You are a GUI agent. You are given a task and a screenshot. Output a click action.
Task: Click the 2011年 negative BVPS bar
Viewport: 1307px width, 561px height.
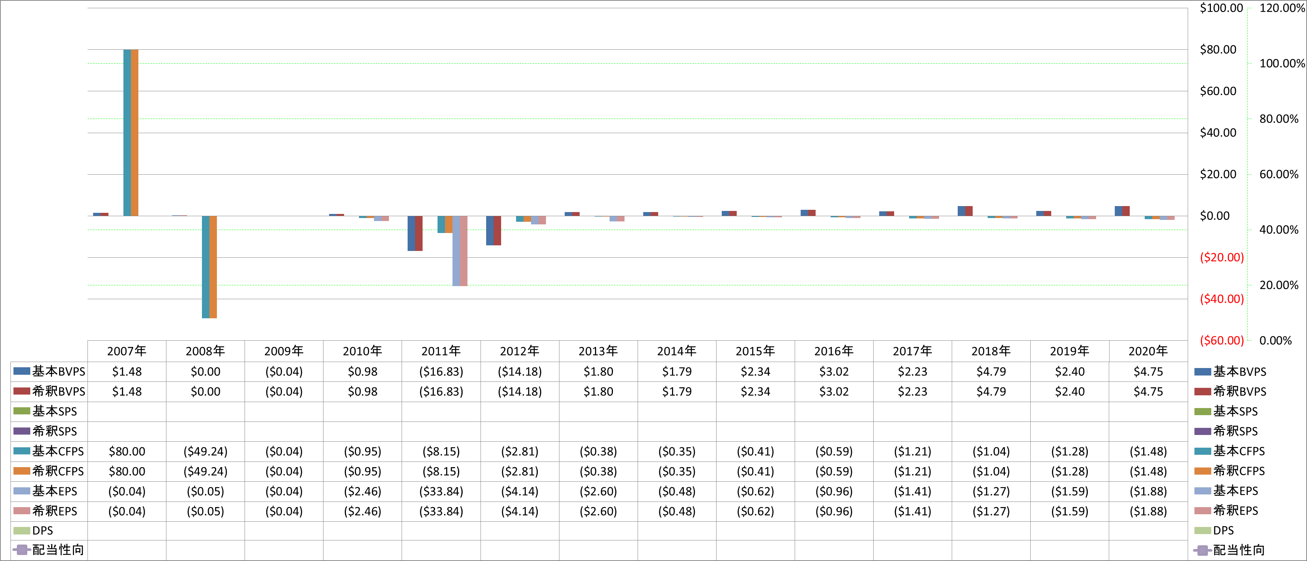click(415, 233)
